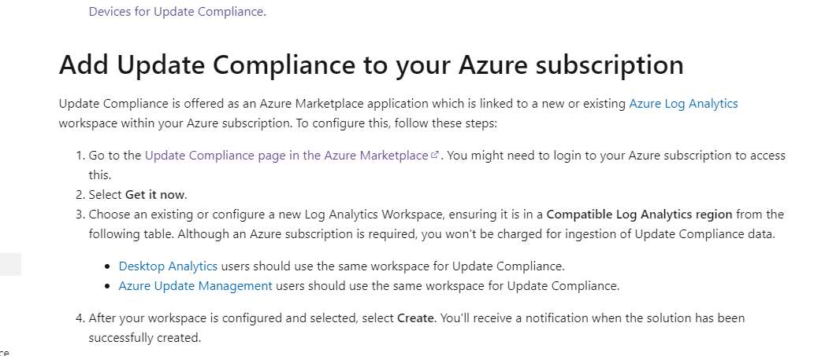
Task: Follow the Azure Log Analytics link
Action: 683,104
